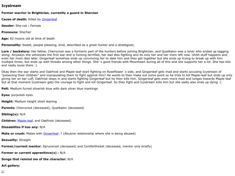
Task: Click the broken image icon under Art gallery
Action: [x=3, y=172]
